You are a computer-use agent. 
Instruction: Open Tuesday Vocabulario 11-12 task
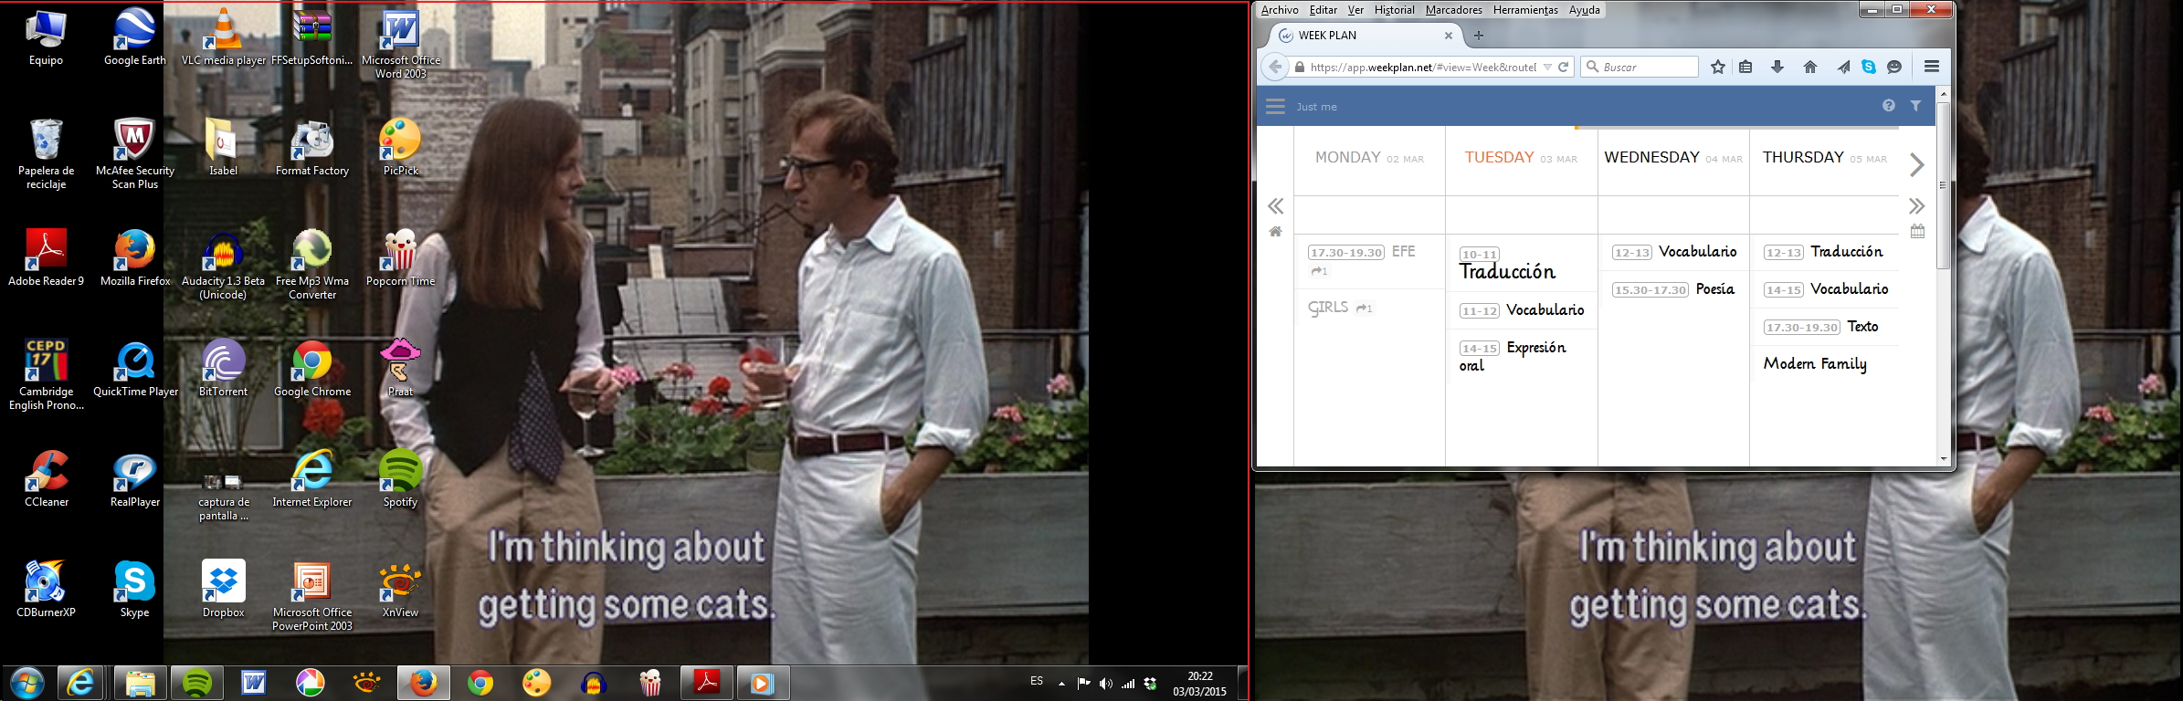[1522, 310]
